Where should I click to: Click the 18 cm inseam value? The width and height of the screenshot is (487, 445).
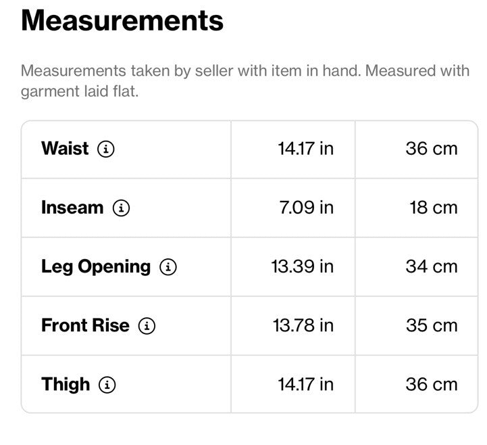pos(434,208)
